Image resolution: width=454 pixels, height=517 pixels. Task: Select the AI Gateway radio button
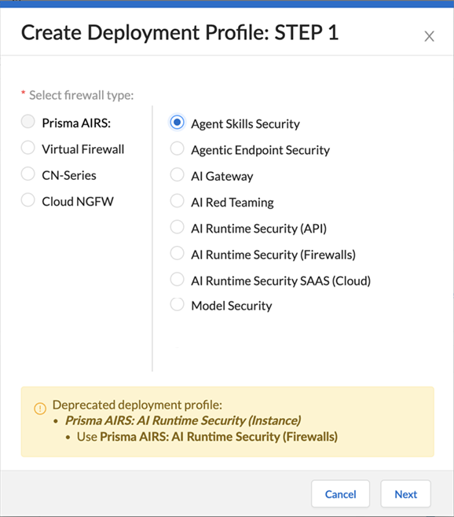click(x=177, y=174)
